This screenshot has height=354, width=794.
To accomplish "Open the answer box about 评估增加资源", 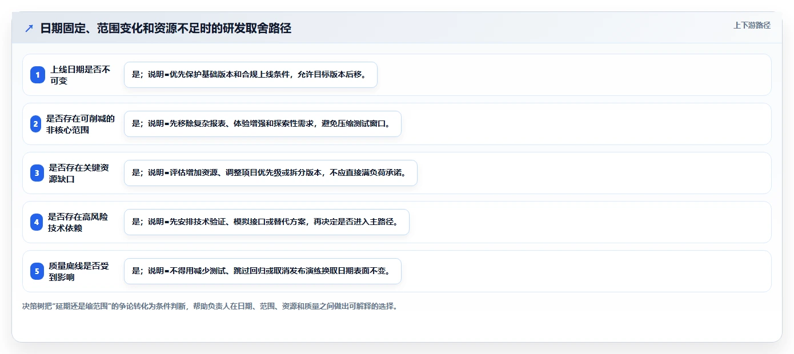I will click(x=271, y=173).
